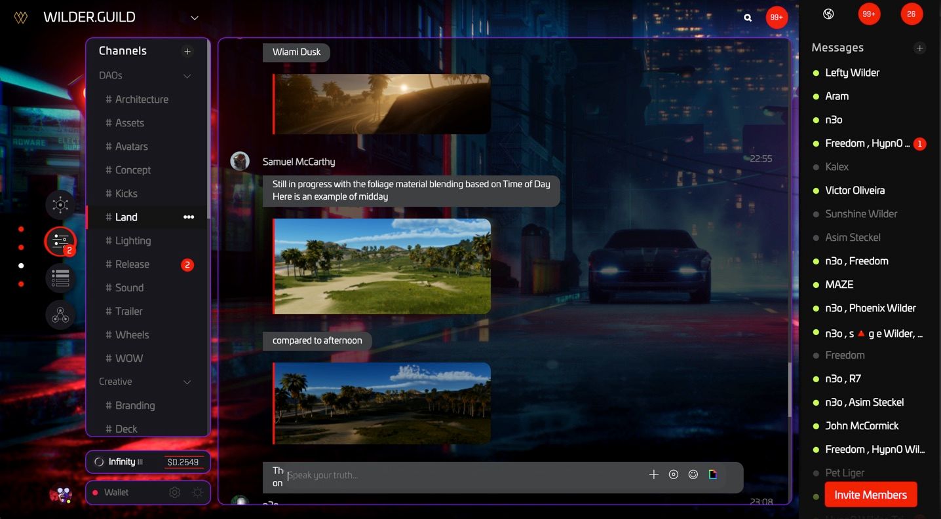Viewport: 941px width, 519px height.
Task: Click the colorful GIF icon in message box
Action: pos(713,474)
